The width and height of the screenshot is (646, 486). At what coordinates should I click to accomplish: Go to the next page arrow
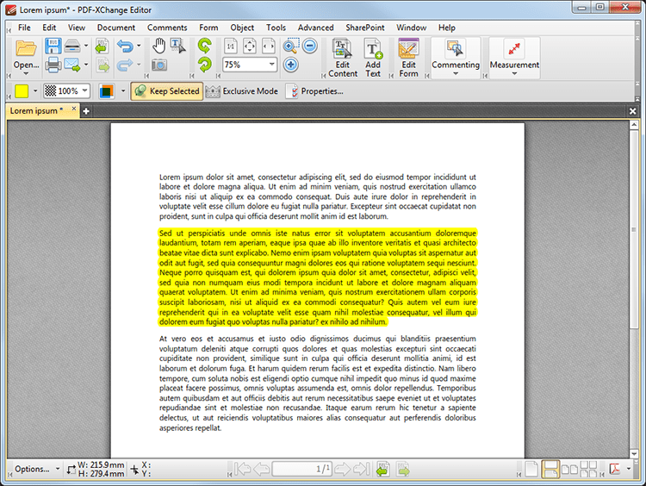[342, 469]
